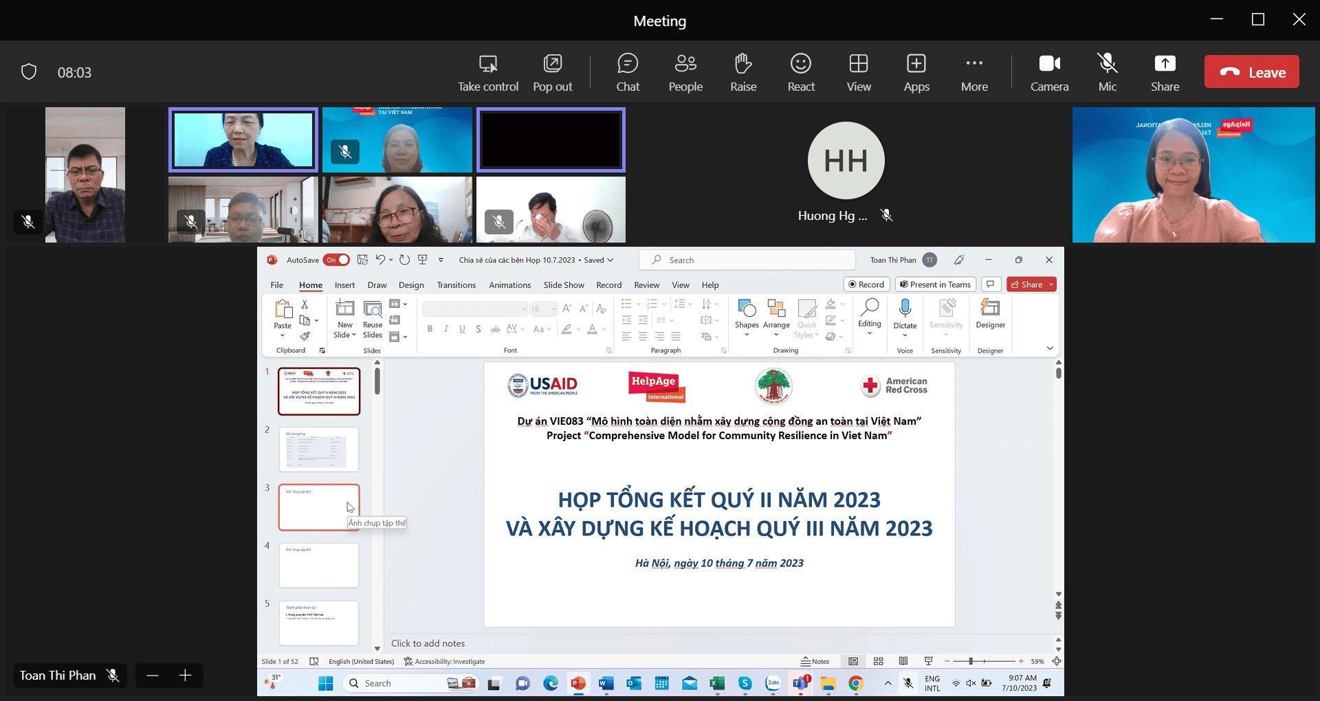Switch to the Transitions tab
1320x701 pixels.
click(456, 285)
